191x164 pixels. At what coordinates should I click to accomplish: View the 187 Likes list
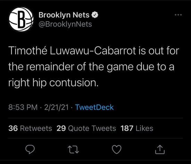(137, 128)
